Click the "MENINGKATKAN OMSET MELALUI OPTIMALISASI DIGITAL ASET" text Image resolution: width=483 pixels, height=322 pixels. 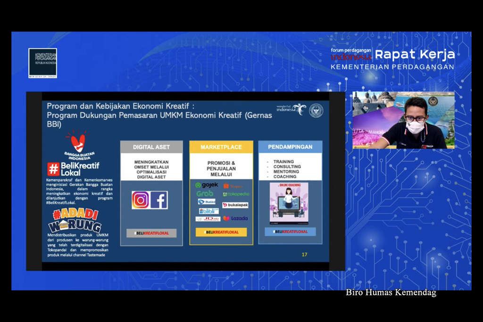tap(151, 169)
